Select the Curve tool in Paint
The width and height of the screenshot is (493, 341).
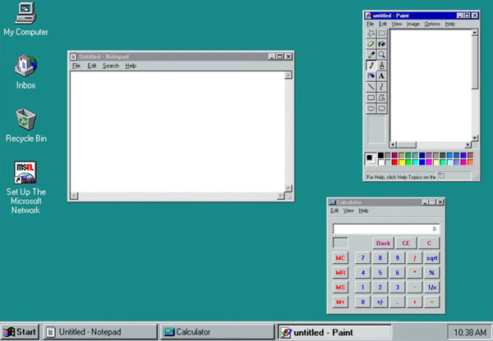pos(382,87)
